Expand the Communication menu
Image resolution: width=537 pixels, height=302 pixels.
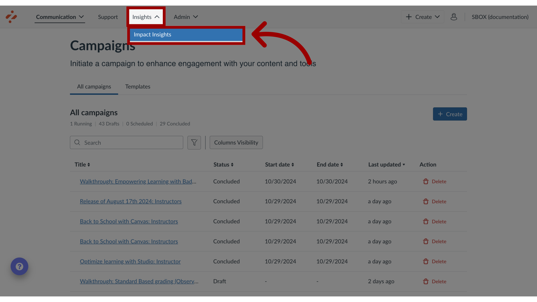pyautogui.click(x=60, y=17)
